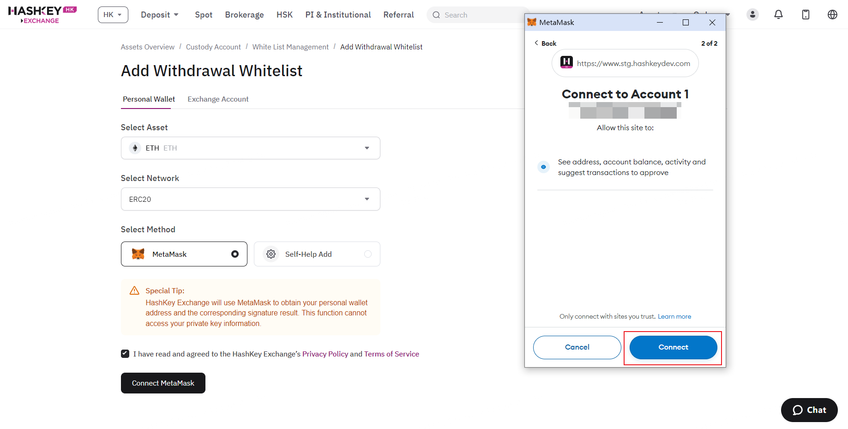The height and width of the screenshot is (429, 848).
Task: Open the Select Network ERC20 dropdown
Action: tap(251, 199)
